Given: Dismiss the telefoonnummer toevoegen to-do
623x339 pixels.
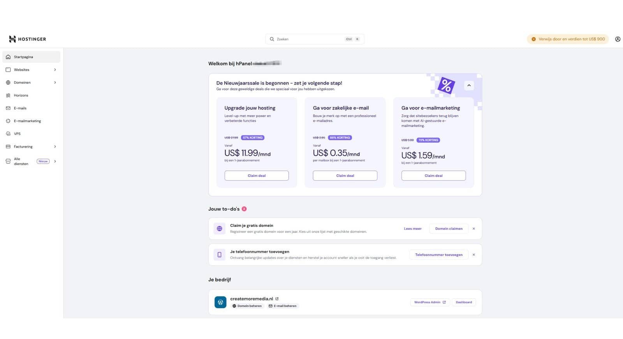Looking at the screenshot, I should coord(473,255).
